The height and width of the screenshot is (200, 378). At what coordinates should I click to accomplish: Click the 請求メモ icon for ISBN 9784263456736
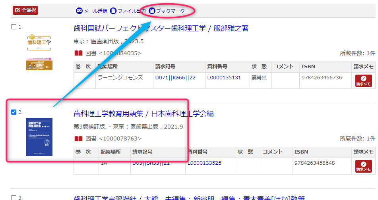(363, 81)
